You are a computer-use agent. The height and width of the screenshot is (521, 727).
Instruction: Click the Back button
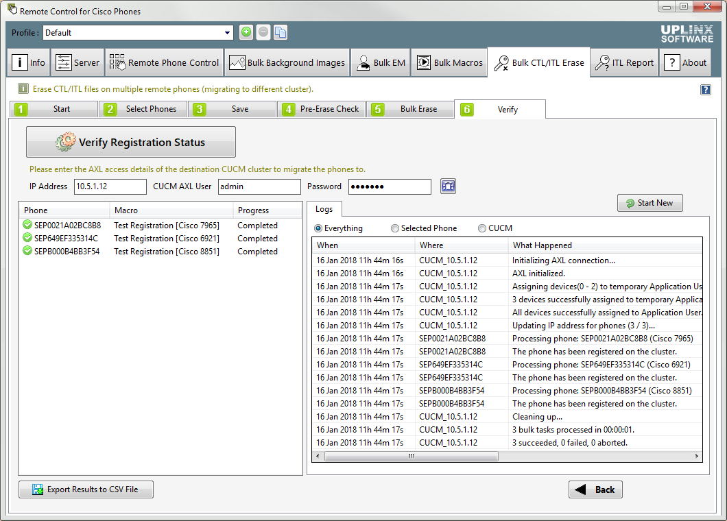[595, 489]
